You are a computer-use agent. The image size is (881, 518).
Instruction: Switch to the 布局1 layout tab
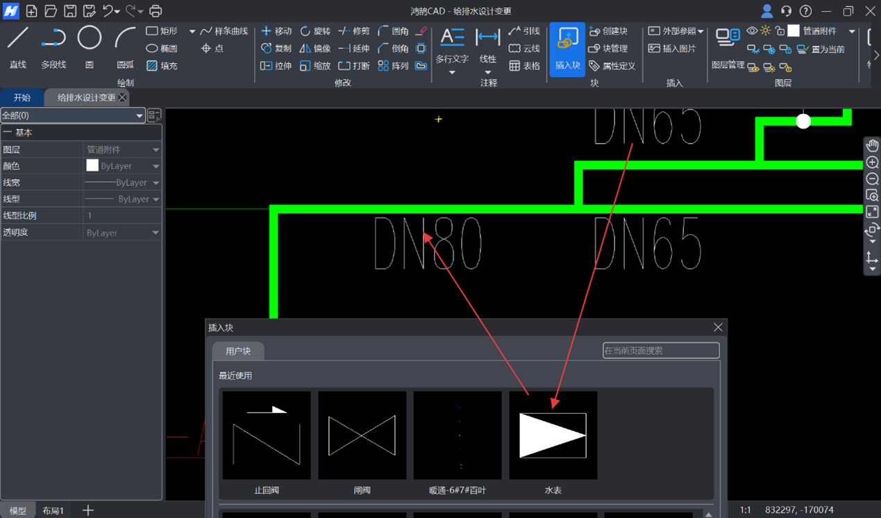point(53,510)
